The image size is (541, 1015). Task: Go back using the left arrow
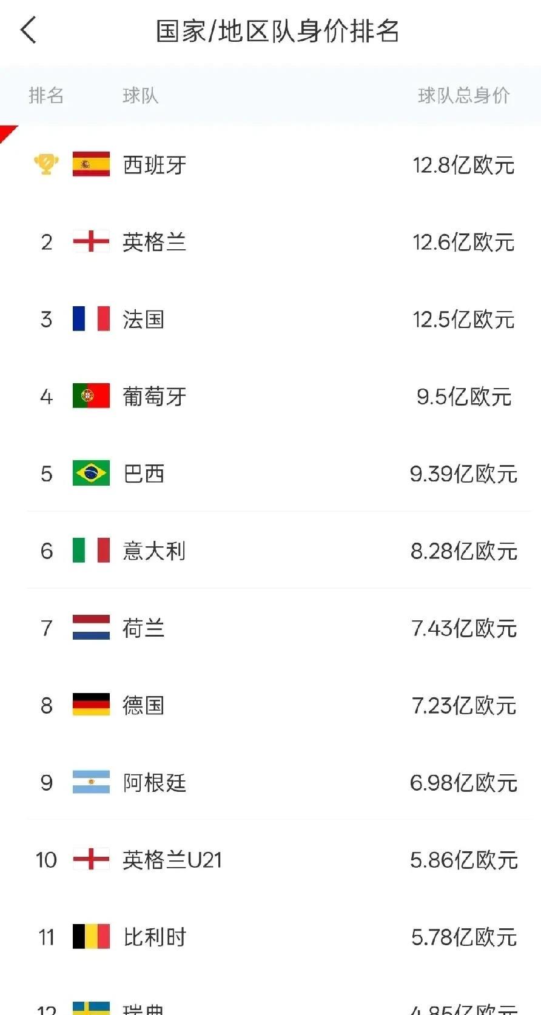pos(29,30)
